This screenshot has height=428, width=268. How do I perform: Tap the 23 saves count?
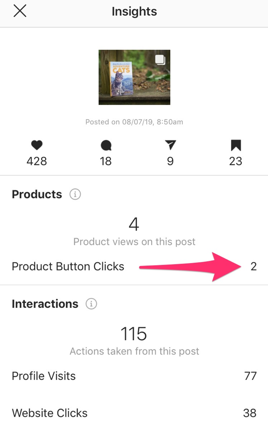[x=236, y=161]
